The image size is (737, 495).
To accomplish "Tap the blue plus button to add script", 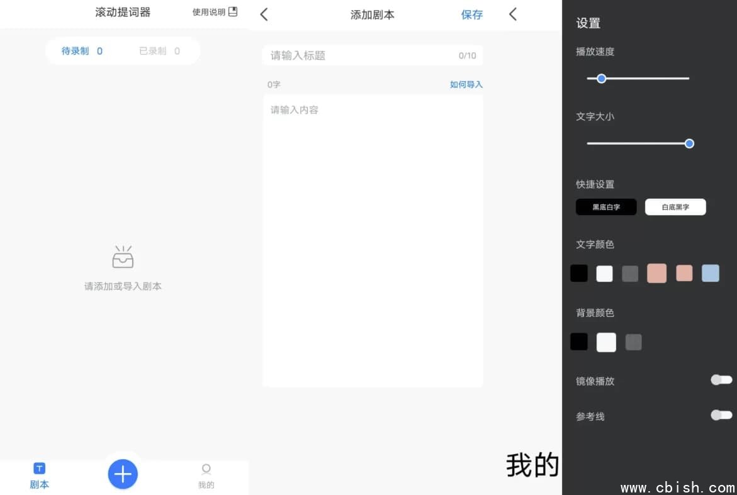I will pyautogui.click(x=123, y=474).
